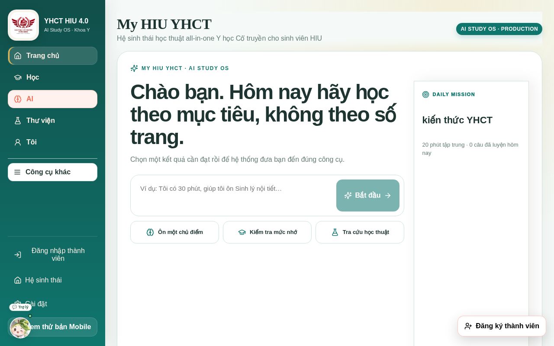The height and width of the screenshot is (346, 554).
Task: Click the Trợ lý chat bubble label
Action: [20, 307]
